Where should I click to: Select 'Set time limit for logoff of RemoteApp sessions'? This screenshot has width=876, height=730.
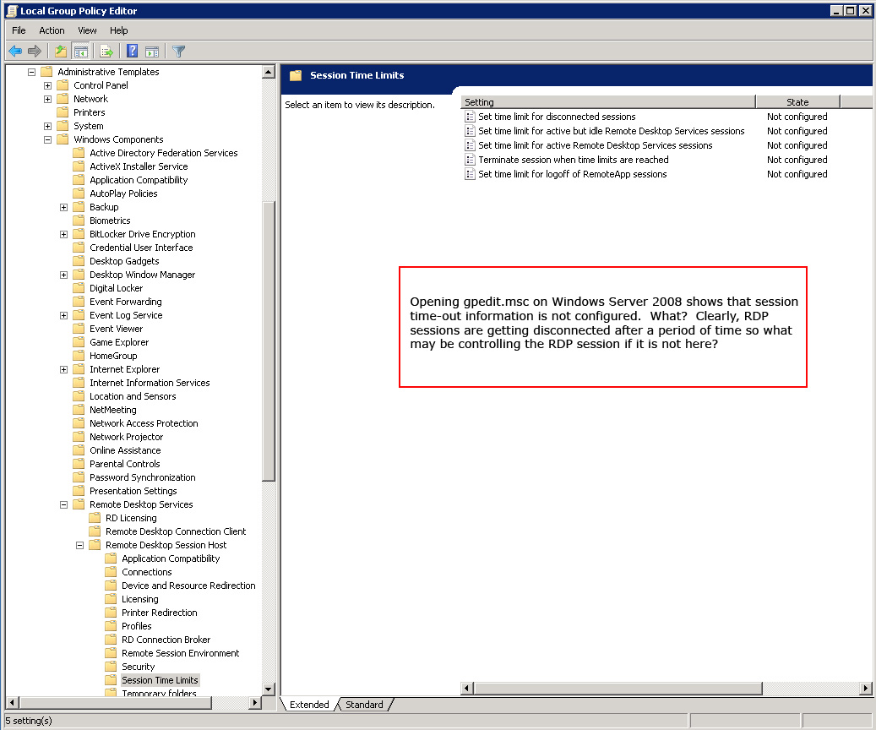coord(573,174)
